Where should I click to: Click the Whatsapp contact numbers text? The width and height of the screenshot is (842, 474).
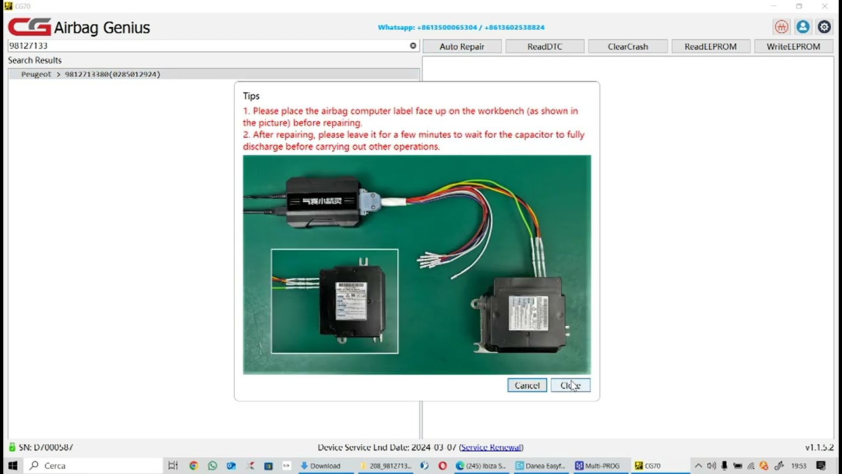point(461,28)
